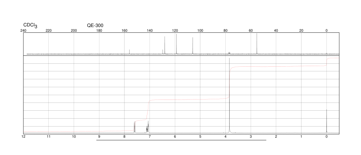Click the carbon peak near 106 ppm
The width and height of the screenshot is (361, 155).
pyautogui.click(x=193, y=46)
